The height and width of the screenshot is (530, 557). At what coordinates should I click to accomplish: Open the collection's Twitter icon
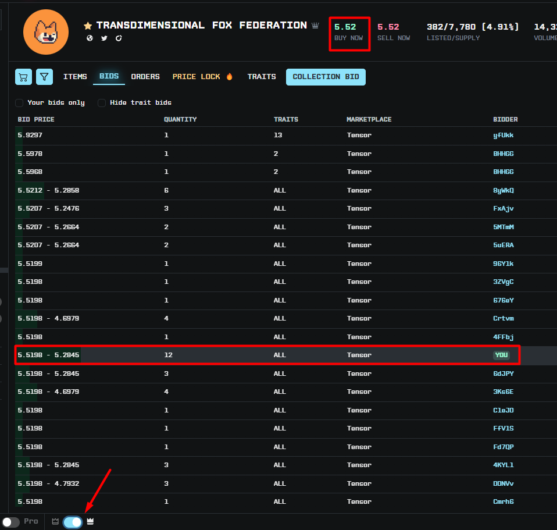[104, 38]
